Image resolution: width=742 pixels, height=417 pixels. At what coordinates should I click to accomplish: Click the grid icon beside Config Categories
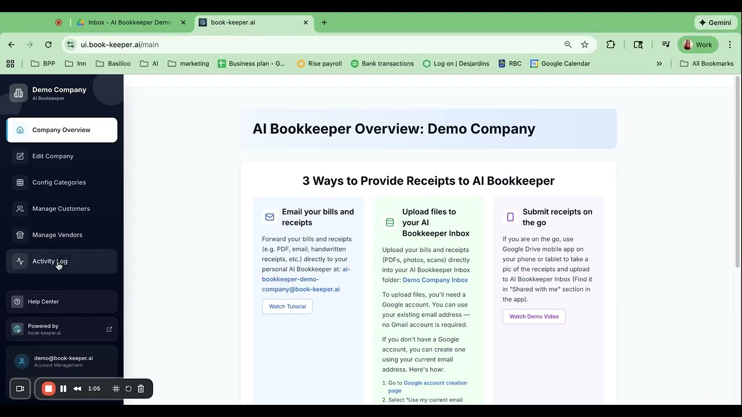point(20,182)
